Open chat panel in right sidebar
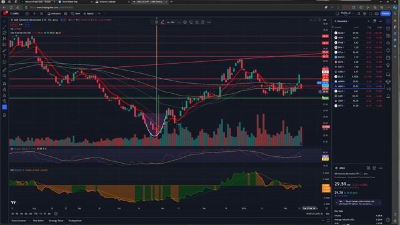The height and width of the screenshot is (225, 400). click(388, 74)
